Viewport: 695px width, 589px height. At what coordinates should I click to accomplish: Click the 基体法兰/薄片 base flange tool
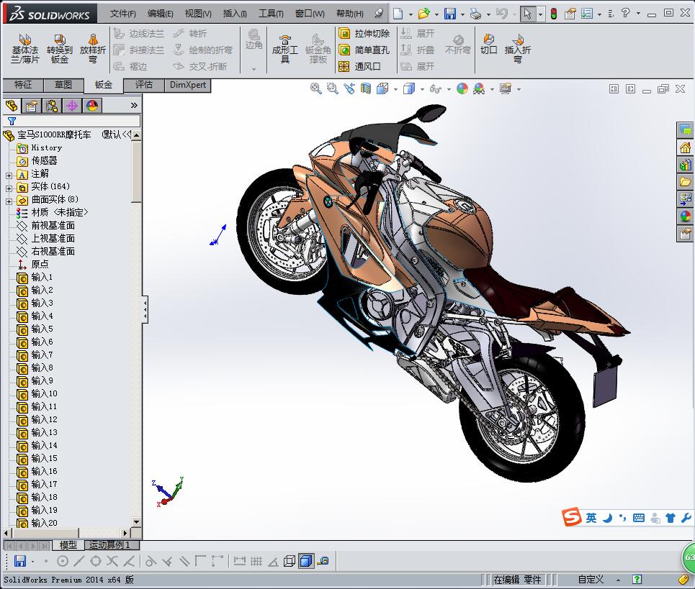tap(25, 48)
